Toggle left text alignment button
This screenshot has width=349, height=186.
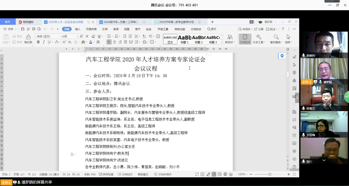pos(109,42)
